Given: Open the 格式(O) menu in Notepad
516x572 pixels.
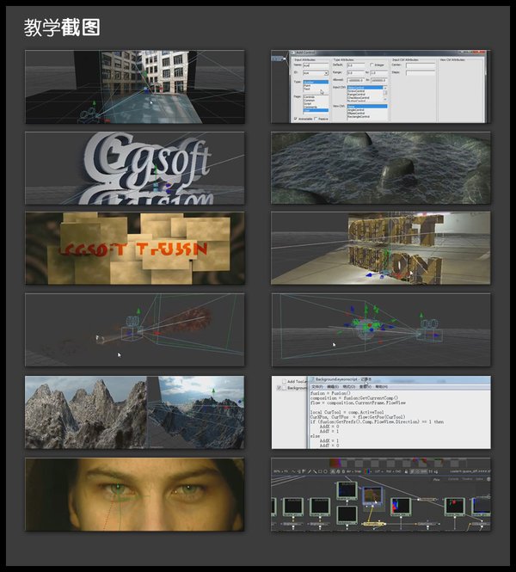Looking at the screenshot, I should tap(349, 387).
